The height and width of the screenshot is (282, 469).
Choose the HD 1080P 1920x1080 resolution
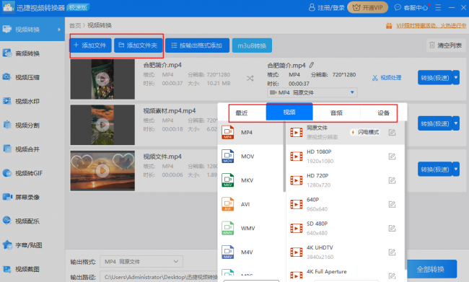click(x=345, y=157)
